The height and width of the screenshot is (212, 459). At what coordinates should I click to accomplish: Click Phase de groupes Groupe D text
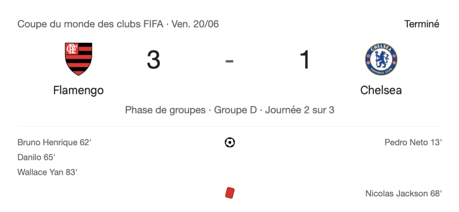(191, 110)
